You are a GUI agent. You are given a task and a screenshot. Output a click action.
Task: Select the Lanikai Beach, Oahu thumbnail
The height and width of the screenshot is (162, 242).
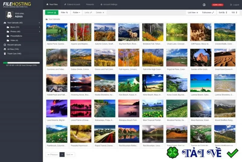pos(201,83)
